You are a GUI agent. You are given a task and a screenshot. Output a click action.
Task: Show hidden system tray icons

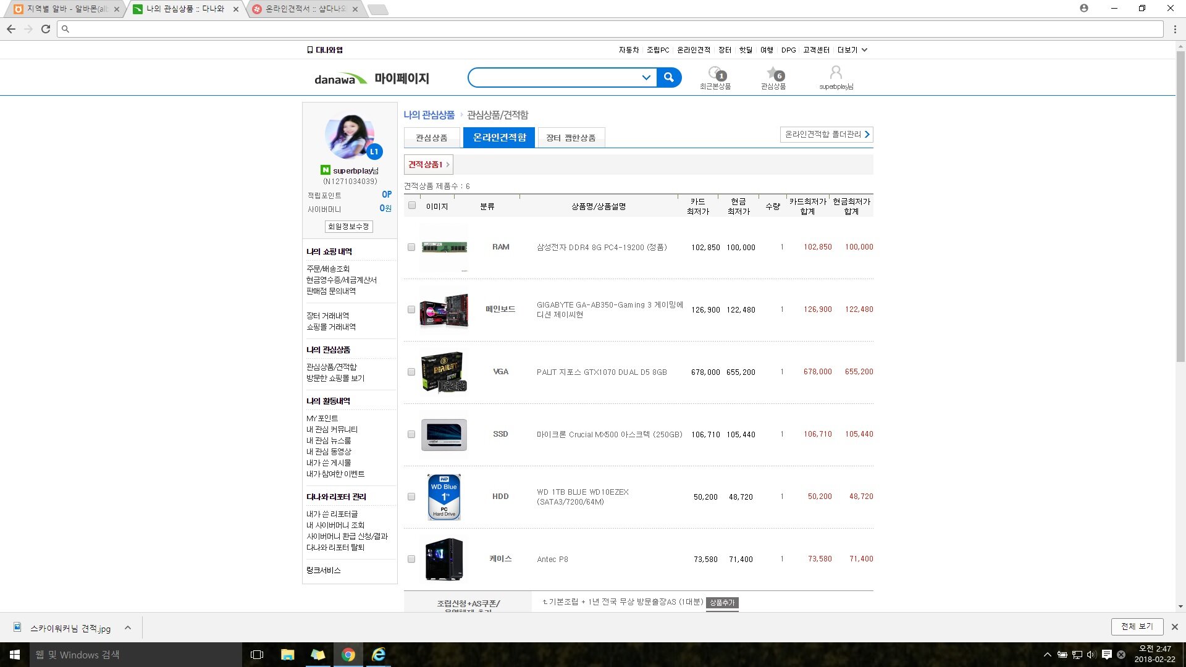pos(1047,655)
